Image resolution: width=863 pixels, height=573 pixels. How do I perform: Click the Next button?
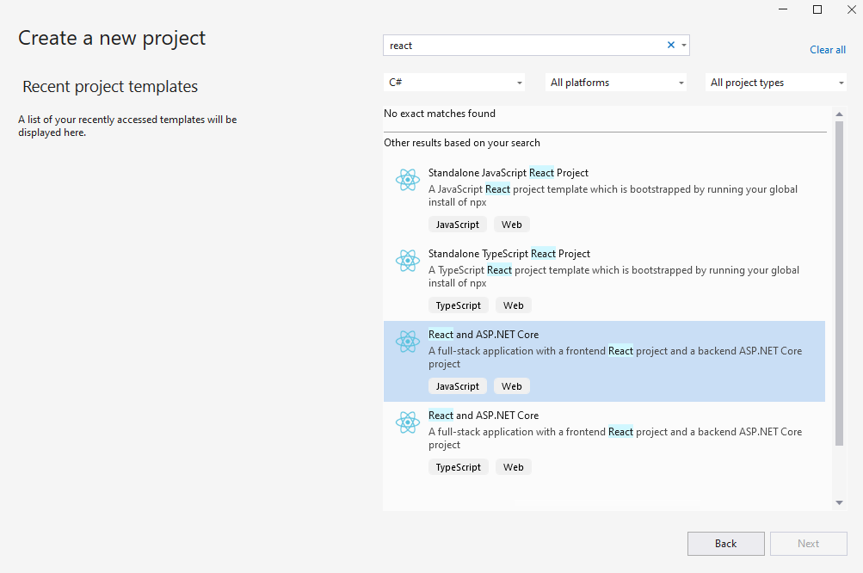[x=808, y=544]
